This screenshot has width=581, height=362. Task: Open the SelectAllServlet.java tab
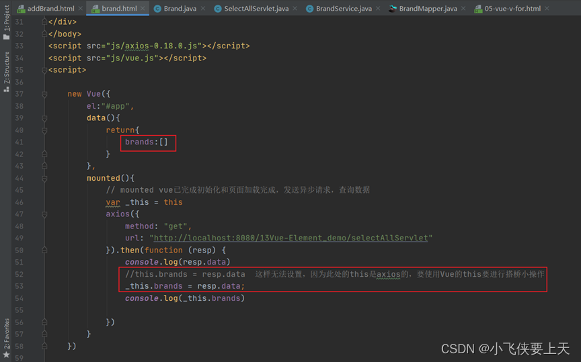point(256,8)
